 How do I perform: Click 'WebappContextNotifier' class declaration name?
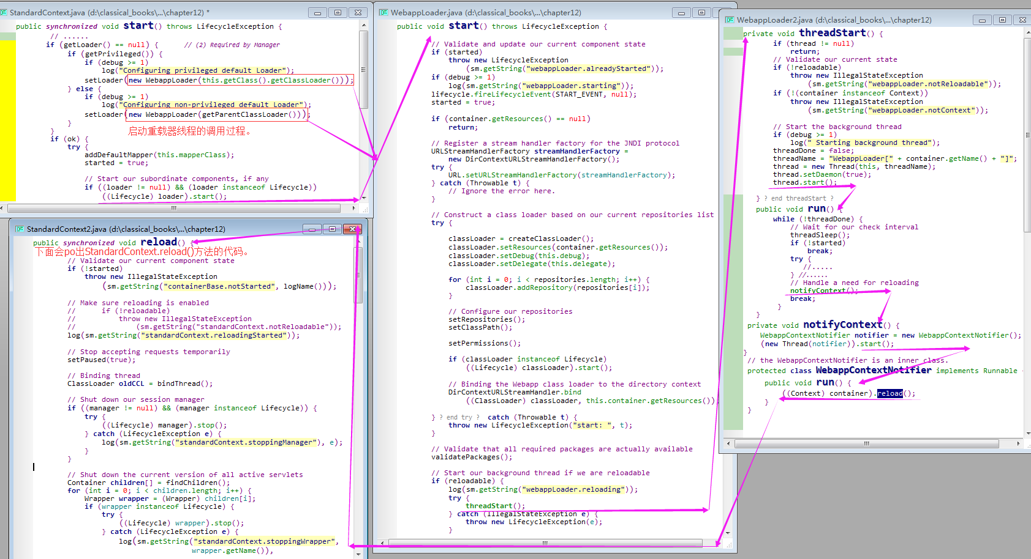coord(874,370)
